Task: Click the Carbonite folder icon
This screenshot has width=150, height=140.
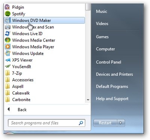Action: [x=7, y=100]
